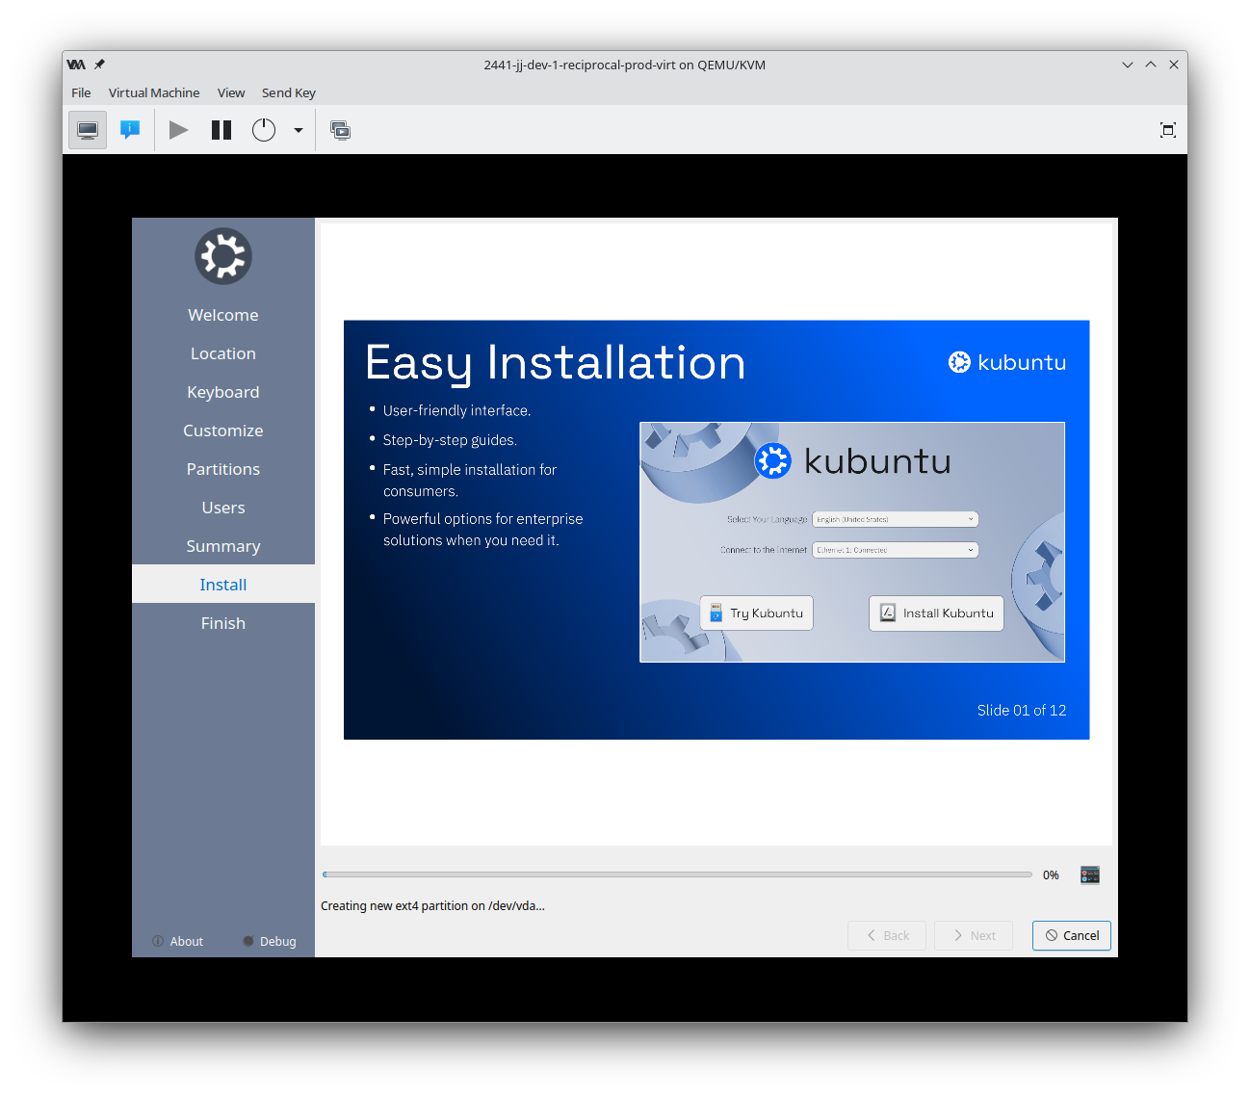Expand the shutdown options dropdown arrow
Screen dimensions: 1250x1096
[x=299, y=130]
